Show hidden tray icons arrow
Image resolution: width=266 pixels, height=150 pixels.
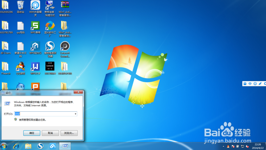tap(223, 146)
